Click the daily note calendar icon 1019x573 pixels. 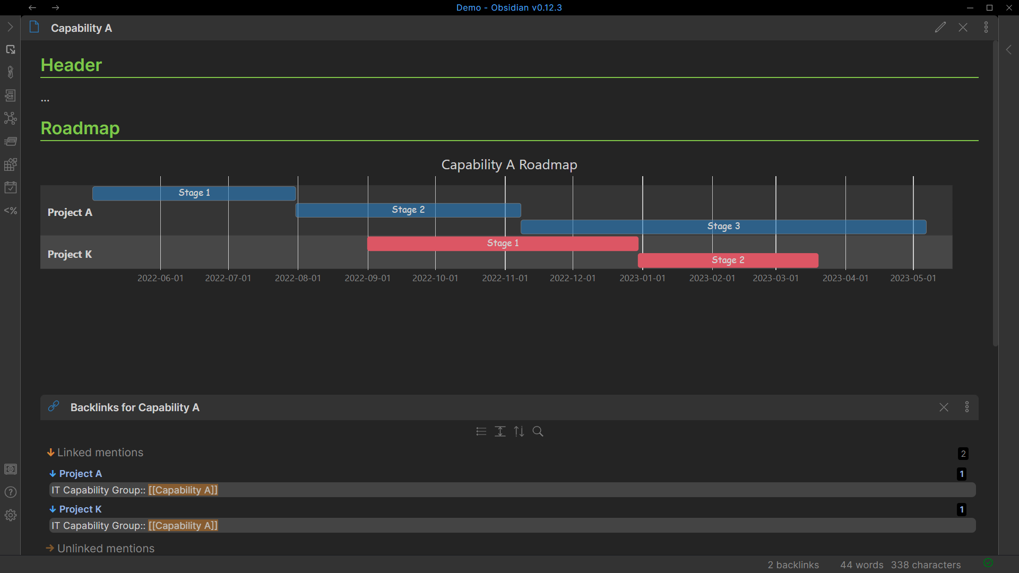[x=11, y=187]
